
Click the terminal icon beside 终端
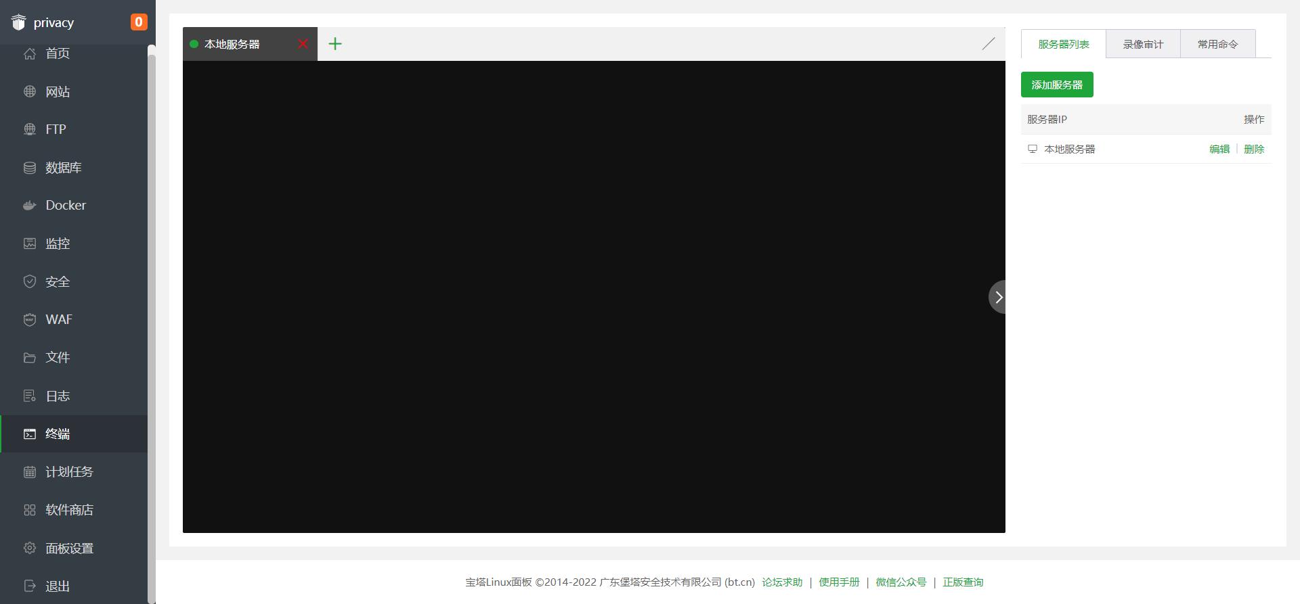tap(30, 434)
